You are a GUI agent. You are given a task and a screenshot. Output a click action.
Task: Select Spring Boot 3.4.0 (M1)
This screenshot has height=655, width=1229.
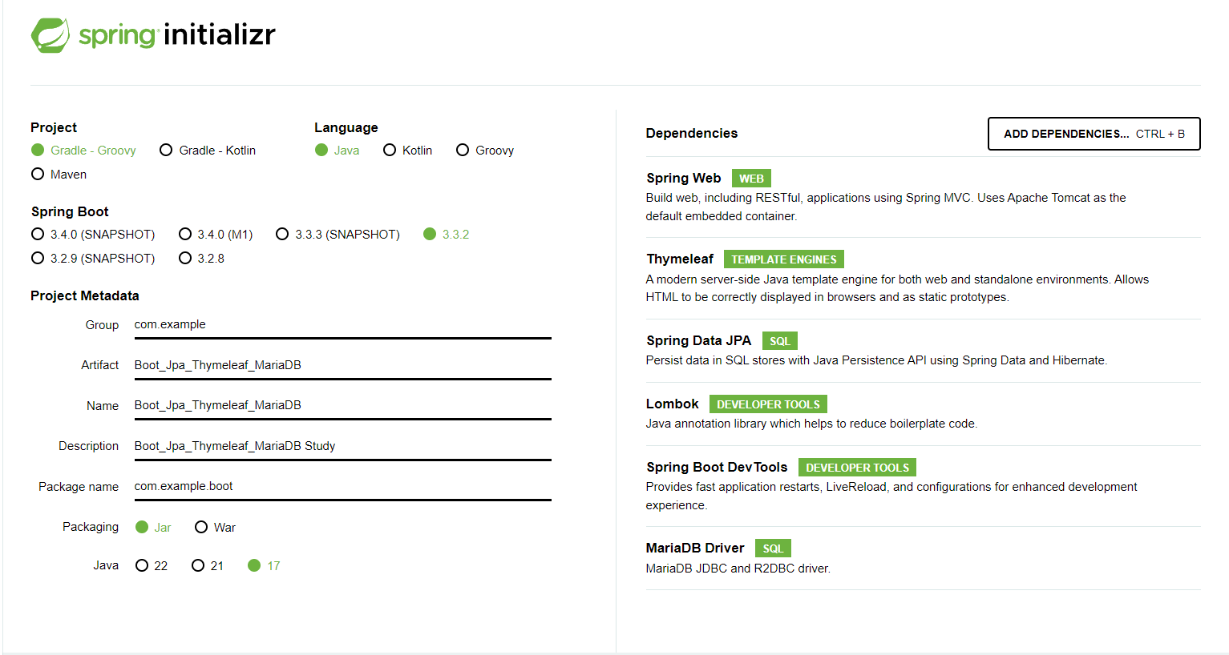pos(216,234)
